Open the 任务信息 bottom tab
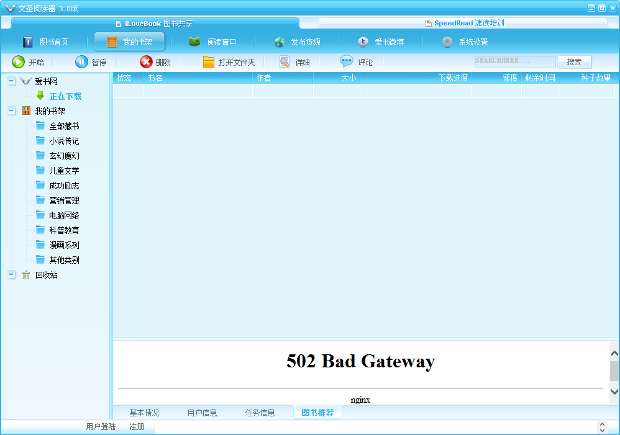 pyautogui.click(x=260, y=413)
